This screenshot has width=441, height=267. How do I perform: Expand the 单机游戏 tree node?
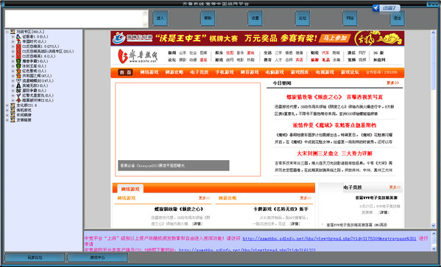click(x=7, y=110)
